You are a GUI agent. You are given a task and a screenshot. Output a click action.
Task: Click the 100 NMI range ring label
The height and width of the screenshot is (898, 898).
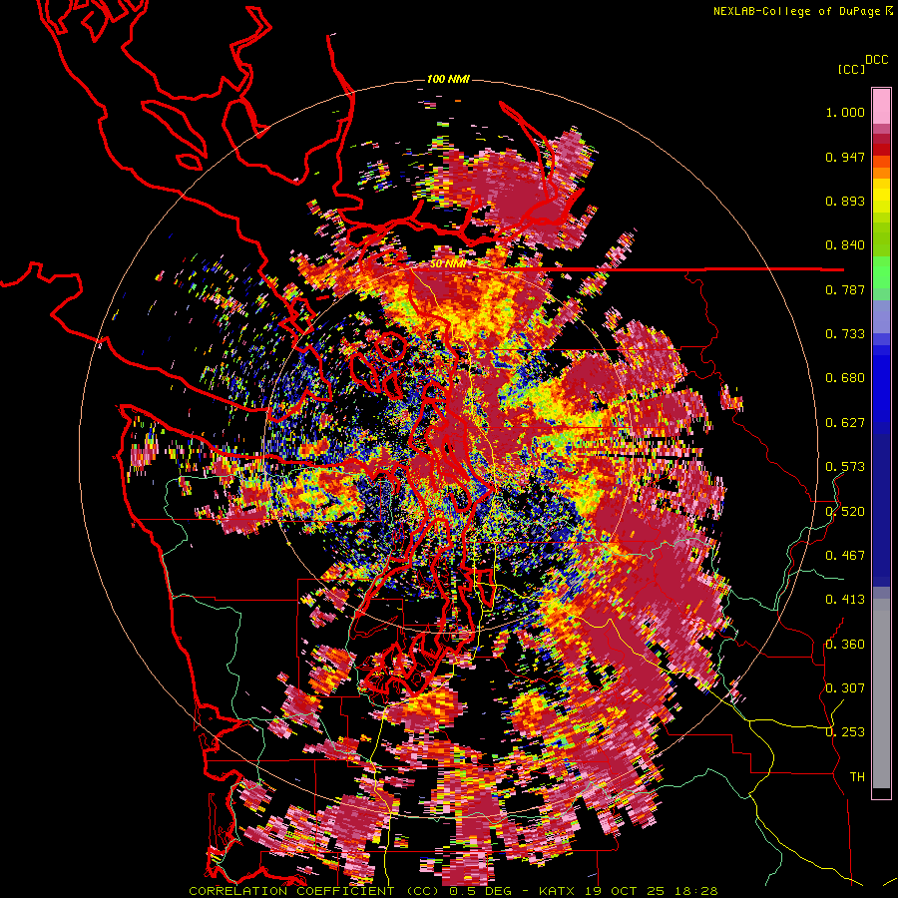click(448, 79)
